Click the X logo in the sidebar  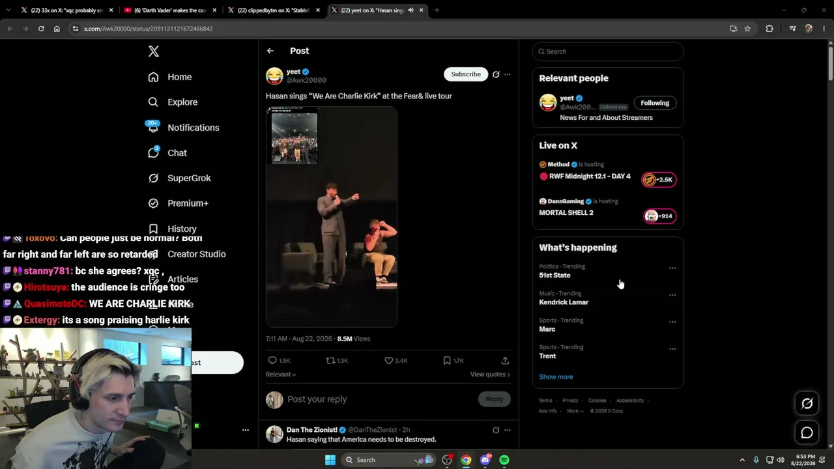[x=154, y=51]
